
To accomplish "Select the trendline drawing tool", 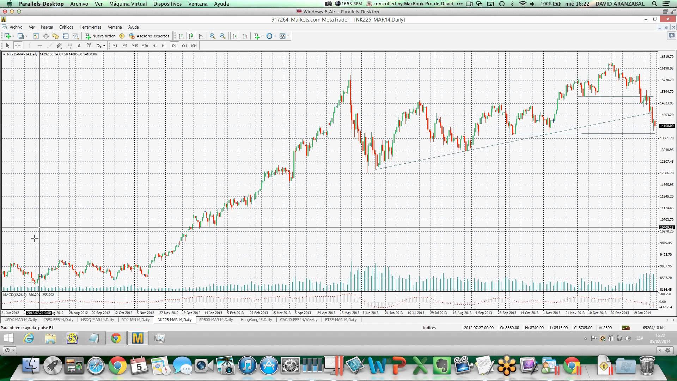I will [50, 46].
